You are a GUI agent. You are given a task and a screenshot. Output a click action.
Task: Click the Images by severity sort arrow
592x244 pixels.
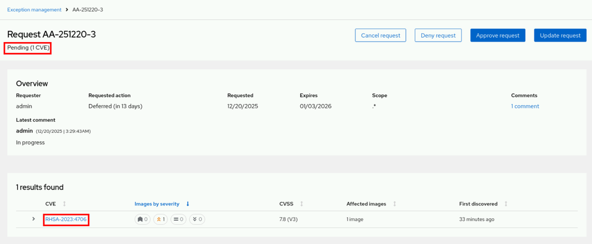(188, 204)
